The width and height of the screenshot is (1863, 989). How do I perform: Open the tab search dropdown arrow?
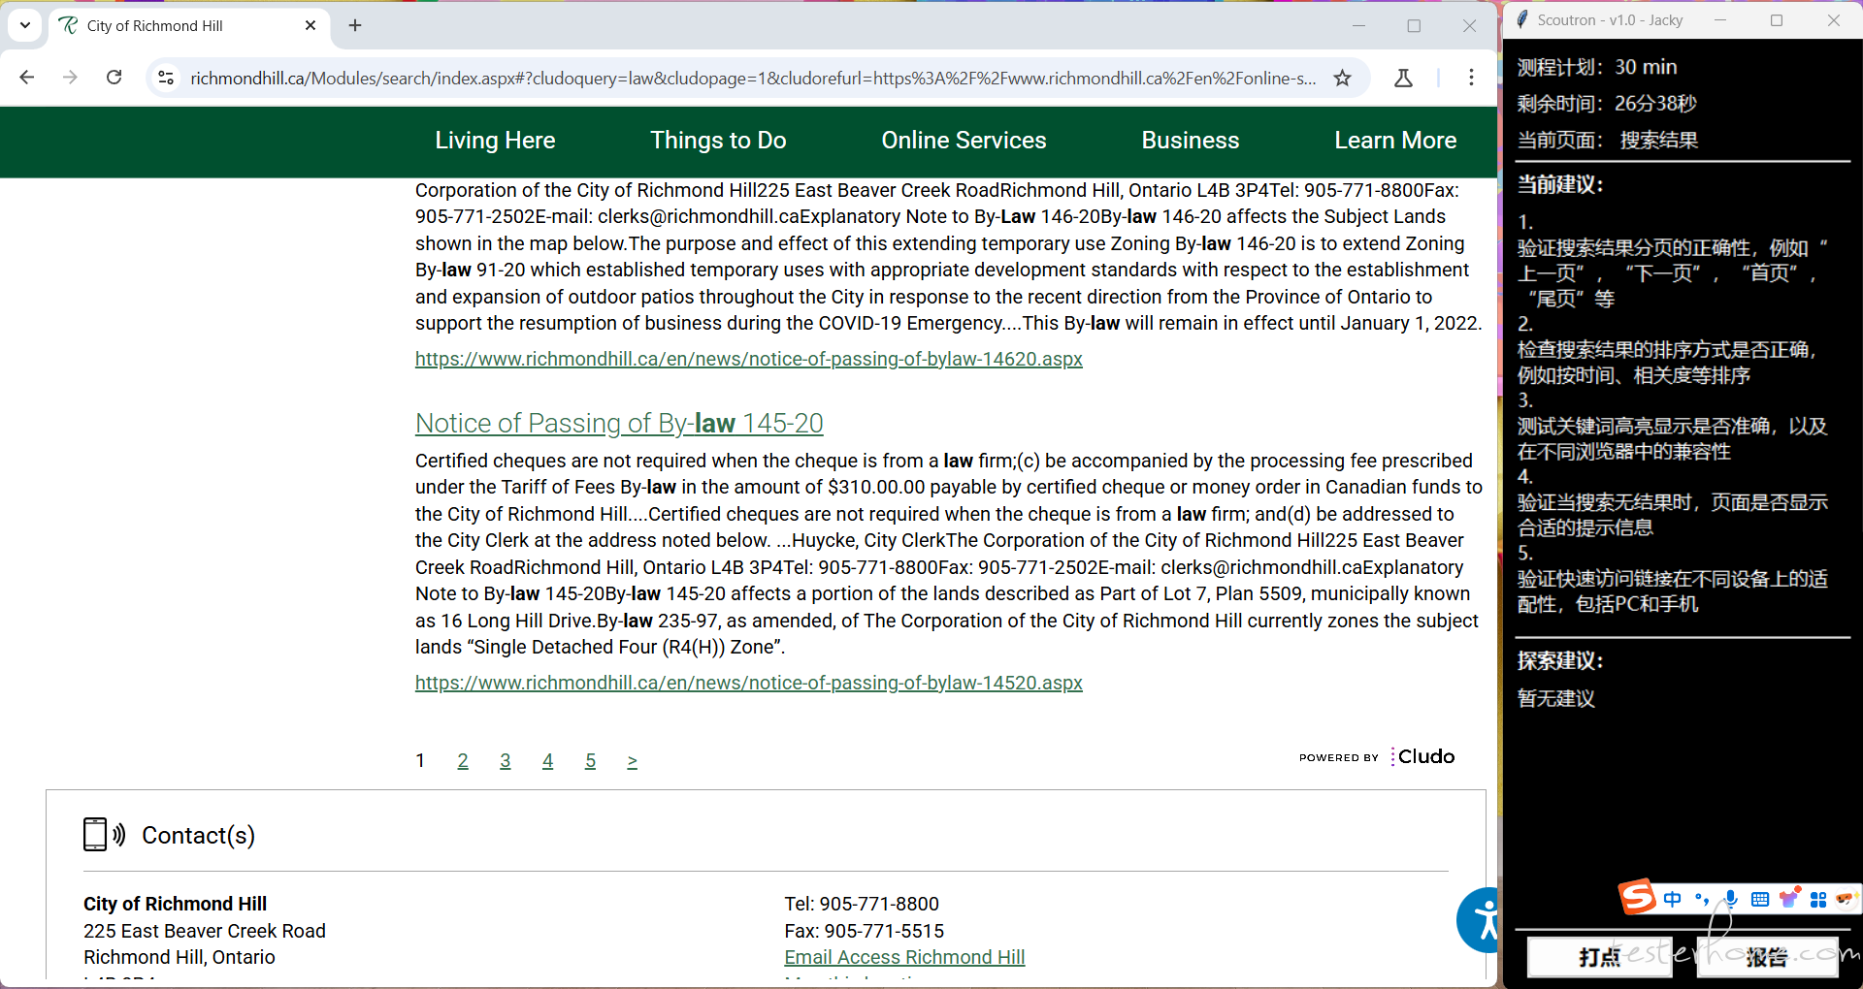pyautogui.click(x=25, y=25)
